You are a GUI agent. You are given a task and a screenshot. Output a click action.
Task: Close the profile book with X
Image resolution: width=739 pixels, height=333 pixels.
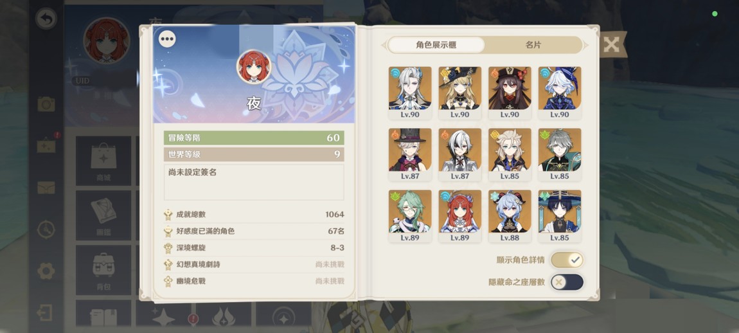(x=611, y=45)
